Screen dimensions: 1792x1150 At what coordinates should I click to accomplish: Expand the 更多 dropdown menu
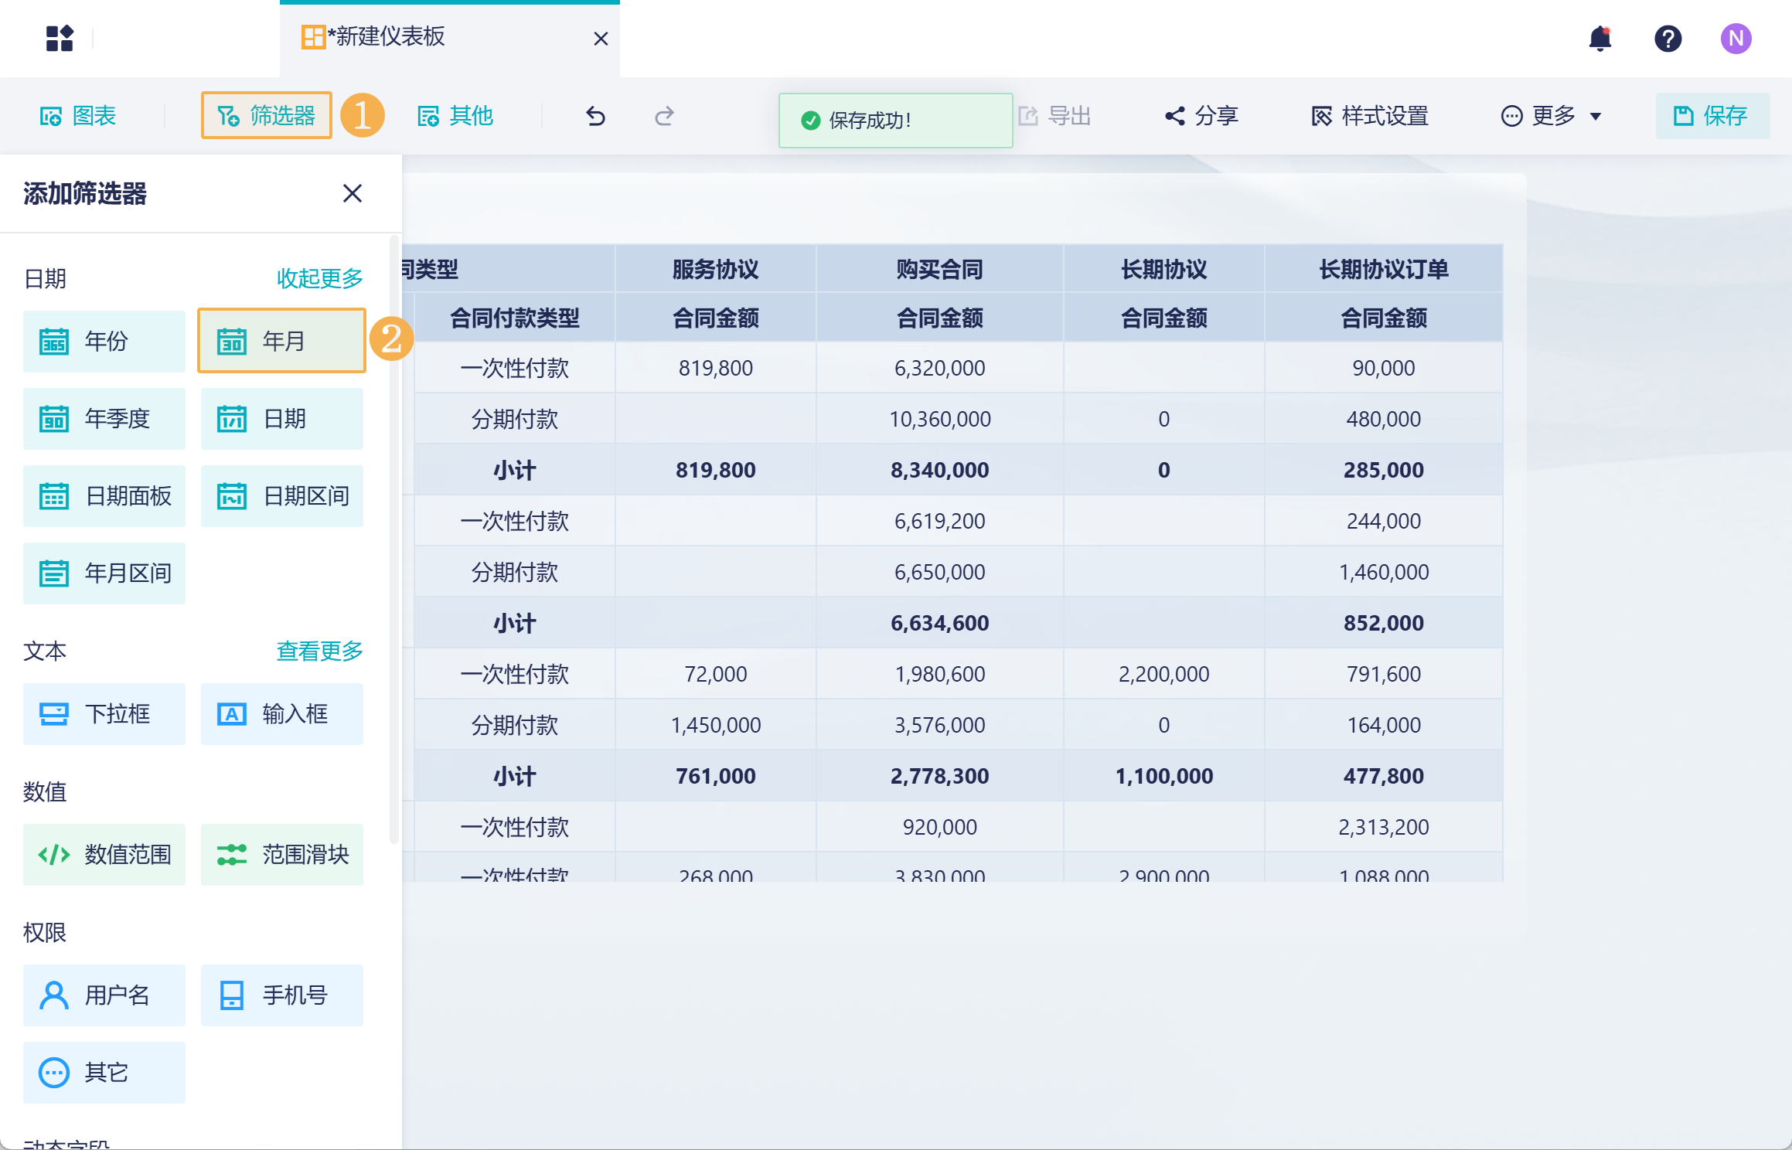(1551, 116)
